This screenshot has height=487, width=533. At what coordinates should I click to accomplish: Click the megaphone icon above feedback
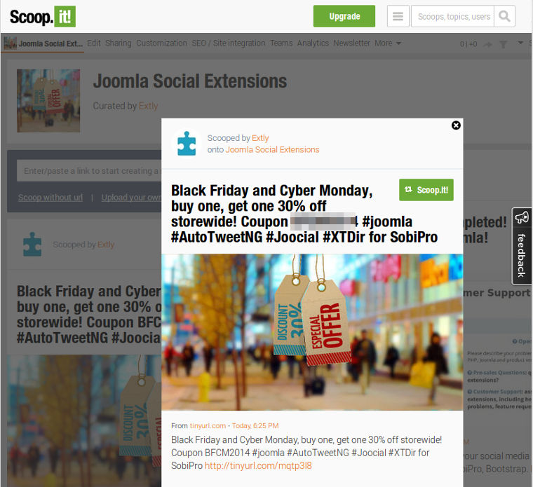point(522,217)
